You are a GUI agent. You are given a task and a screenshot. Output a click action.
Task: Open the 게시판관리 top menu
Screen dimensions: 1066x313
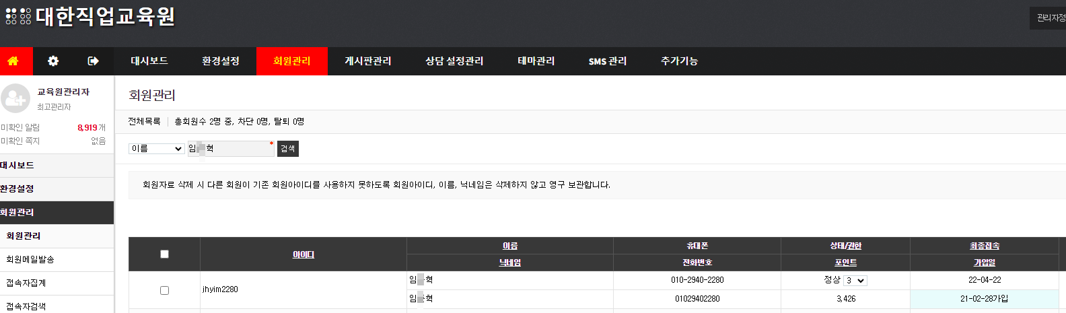click(367, 61)
